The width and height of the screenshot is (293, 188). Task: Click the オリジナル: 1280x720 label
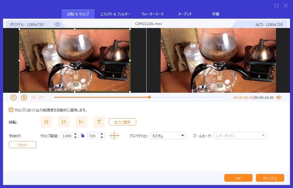pos(27,24)
